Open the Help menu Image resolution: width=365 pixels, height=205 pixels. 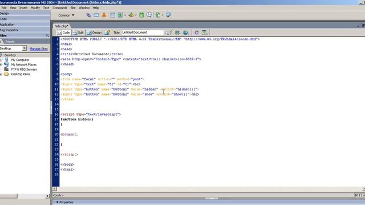pos(96,7)
